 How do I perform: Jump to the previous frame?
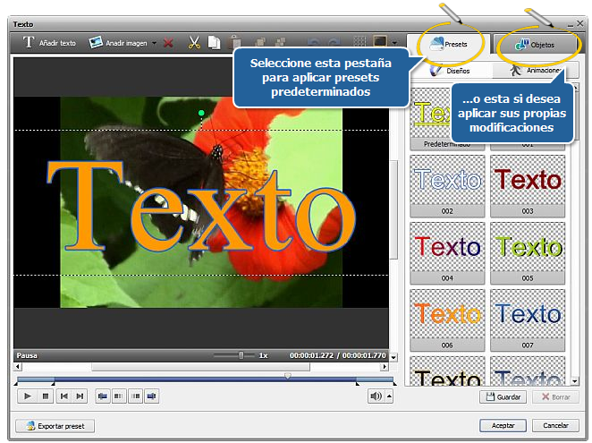[63, 396]
